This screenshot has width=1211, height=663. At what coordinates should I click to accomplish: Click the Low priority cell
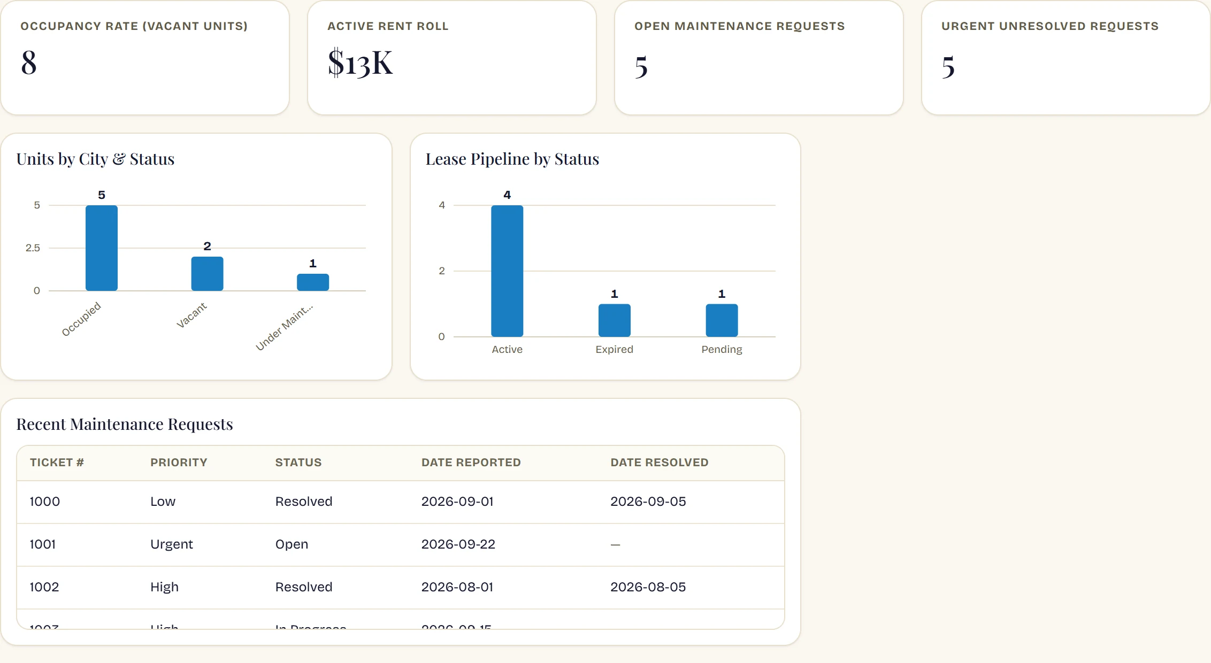point(163,502)
